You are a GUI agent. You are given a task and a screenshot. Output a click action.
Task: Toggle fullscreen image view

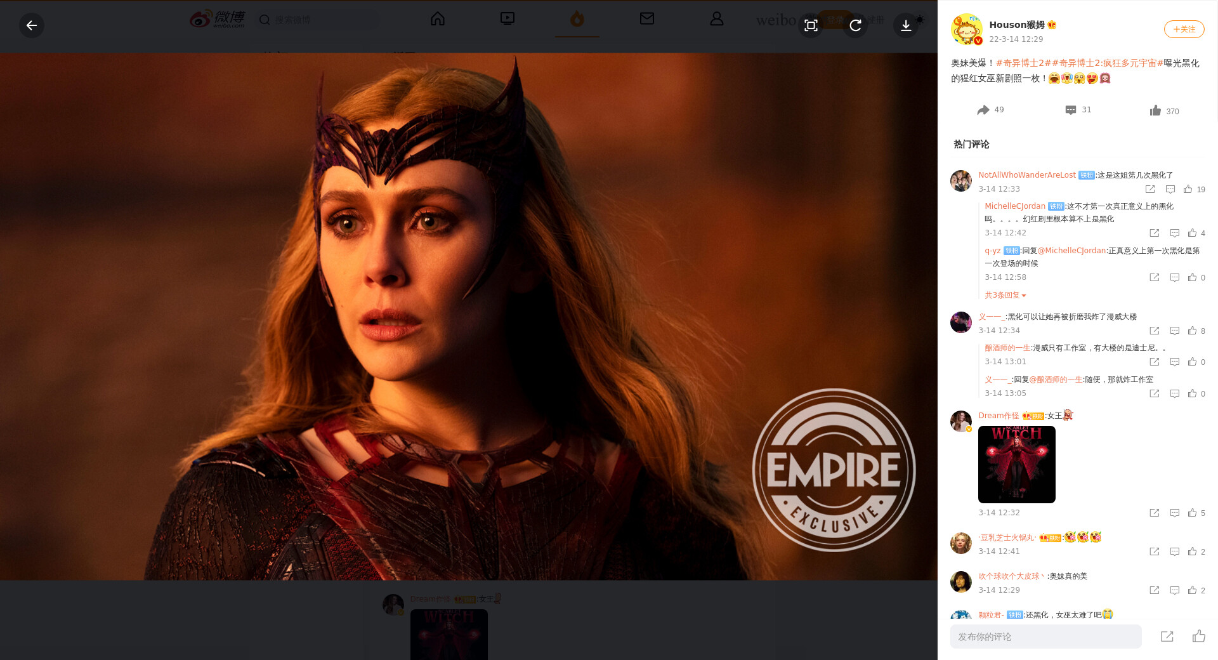click(x=811, y=25)
